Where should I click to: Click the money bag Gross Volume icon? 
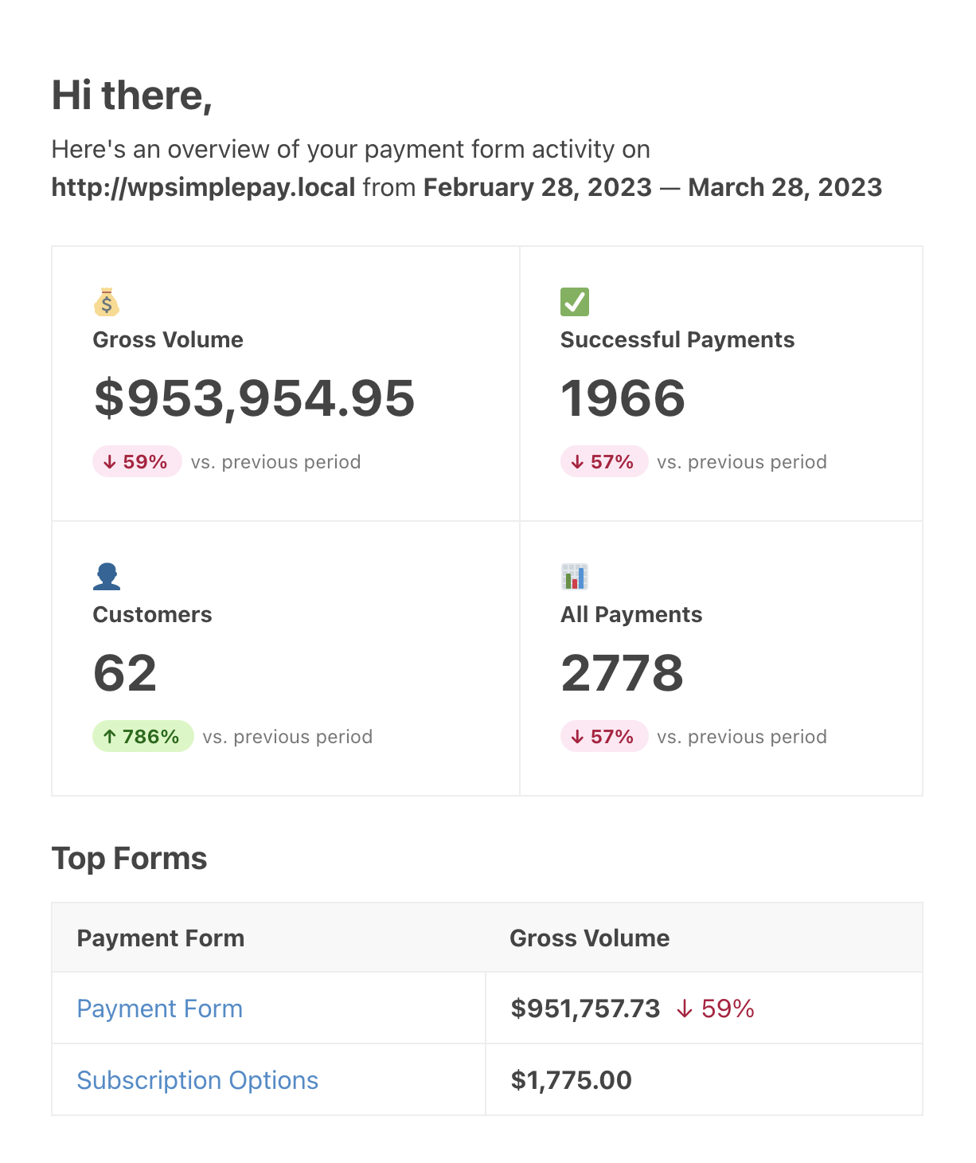[x=106, y=303]
